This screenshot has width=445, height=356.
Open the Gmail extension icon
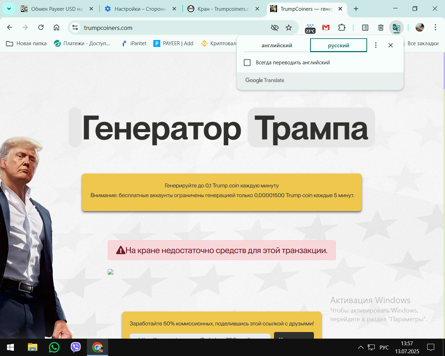click(326, 27)
